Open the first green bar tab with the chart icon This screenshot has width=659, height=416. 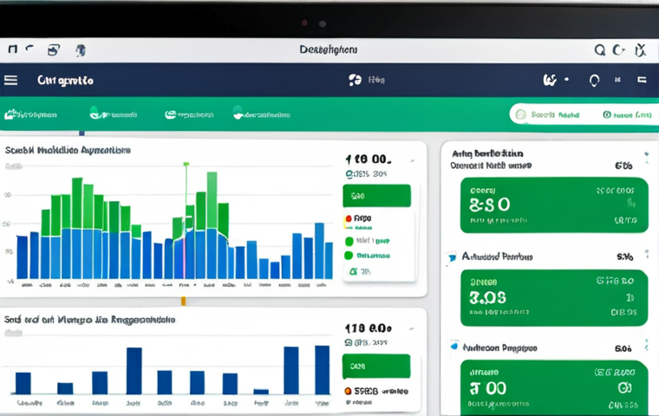[30, 114]
